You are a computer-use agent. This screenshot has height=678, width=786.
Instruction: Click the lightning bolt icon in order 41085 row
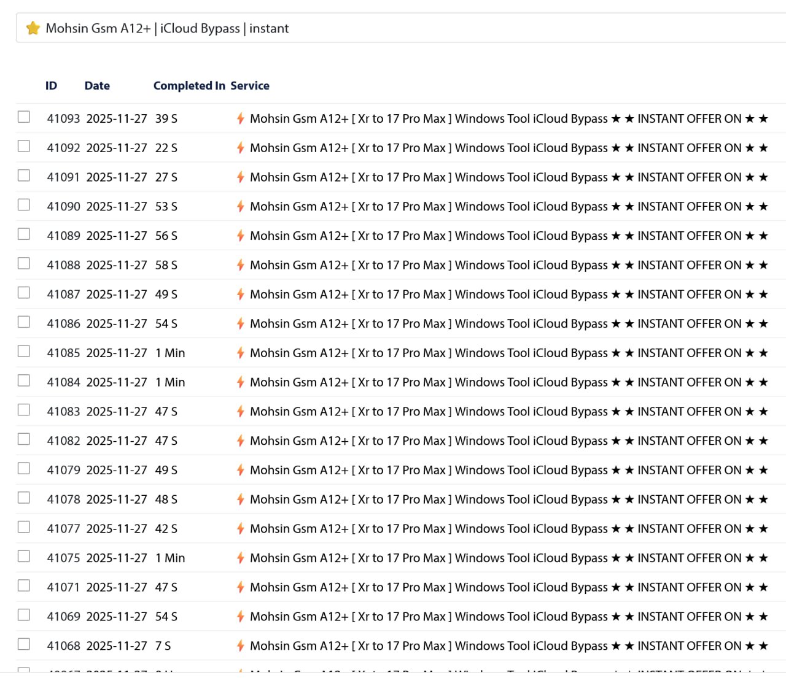241,353
